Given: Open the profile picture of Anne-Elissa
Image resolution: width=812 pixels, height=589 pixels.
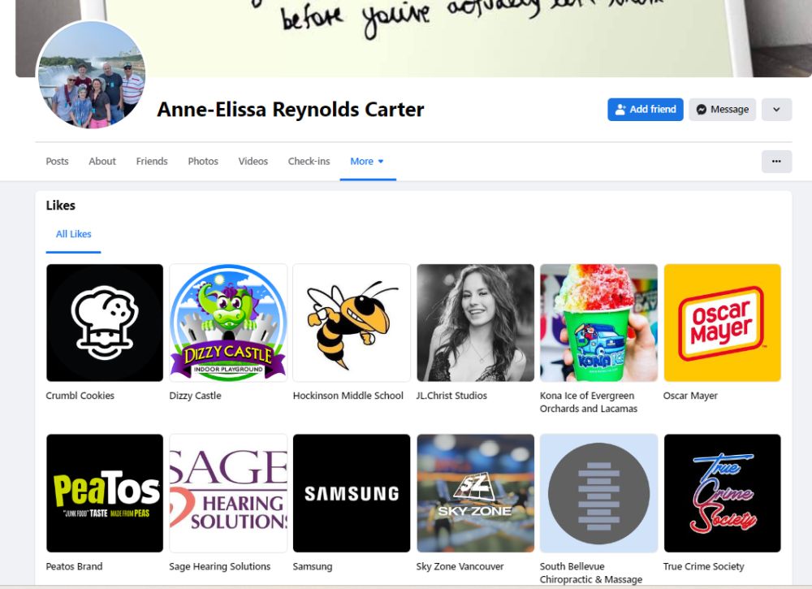Looking at the screenshot, I should (x=91, y=75).
